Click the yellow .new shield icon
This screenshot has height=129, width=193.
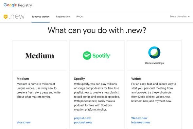pos(6,17)
